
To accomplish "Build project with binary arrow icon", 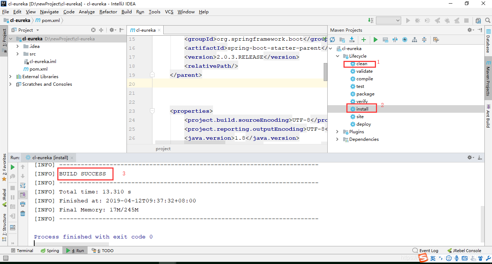I will pyautogui.click(x=370, y=21).
